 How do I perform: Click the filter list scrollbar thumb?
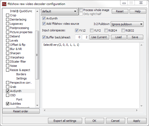pos(37,55)
